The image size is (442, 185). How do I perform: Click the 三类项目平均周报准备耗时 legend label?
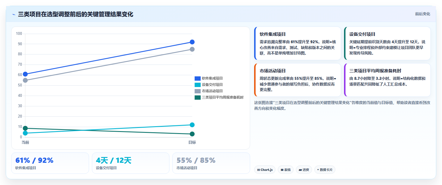click(223, 97)
